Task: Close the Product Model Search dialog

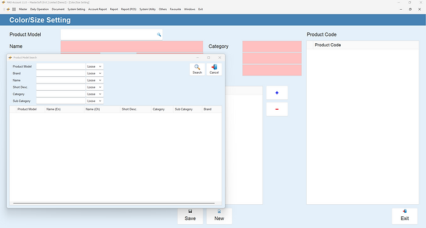Action: coord(220,57)
